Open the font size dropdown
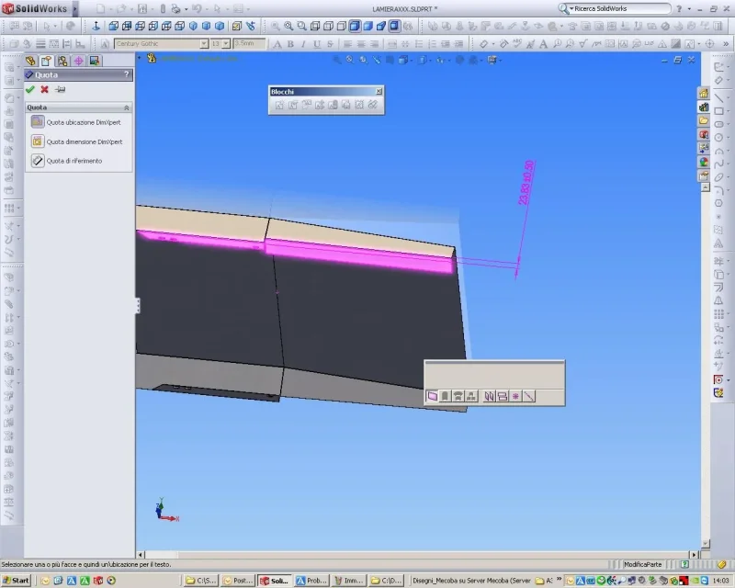735x588 pixels. (x=226, y=43)
